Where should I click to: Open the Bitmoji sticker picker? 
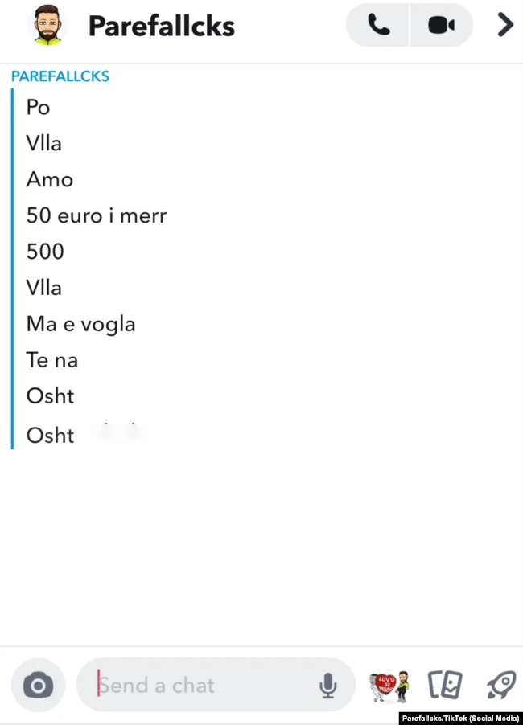click(389, 686)
